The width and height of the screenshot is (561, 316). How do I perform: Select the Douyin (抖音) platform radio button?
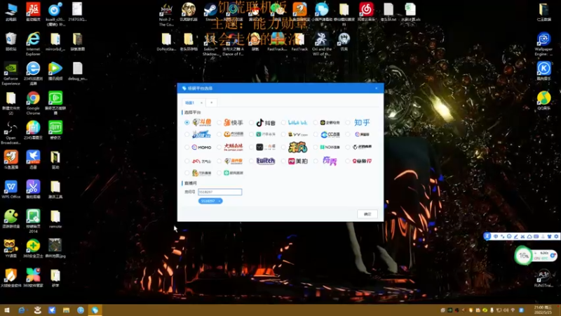(251, 122)
